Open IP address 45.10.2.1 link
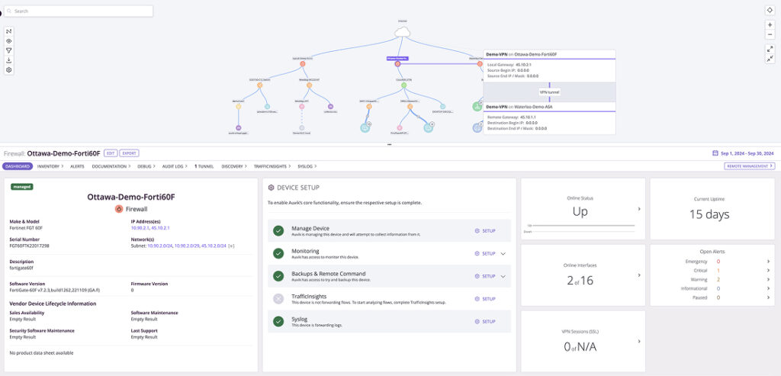Image resolution: width=781 pixels, height=376 pixels. click(x=160, y=227)
